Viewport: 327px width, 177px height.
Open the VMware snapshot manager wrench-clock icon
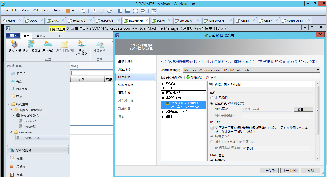pyautogui.click(x=109, y=11)
